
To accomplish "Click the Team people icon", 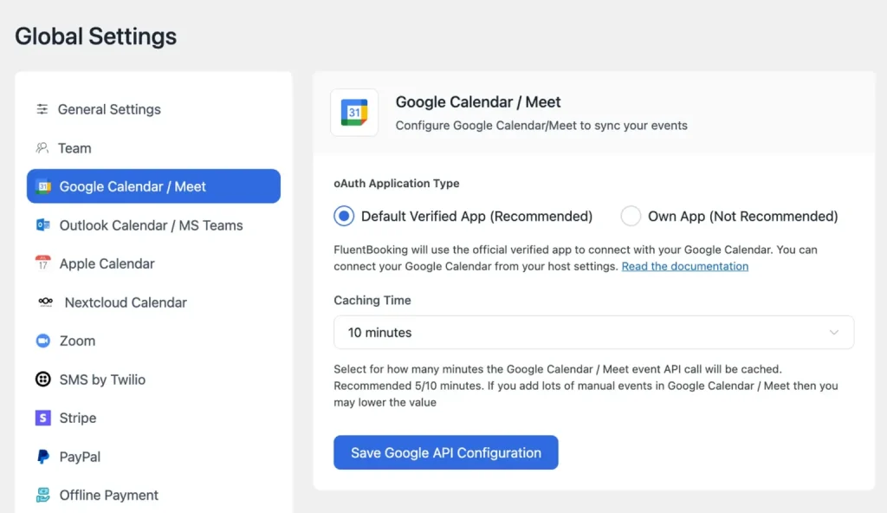I will point(42,147).
